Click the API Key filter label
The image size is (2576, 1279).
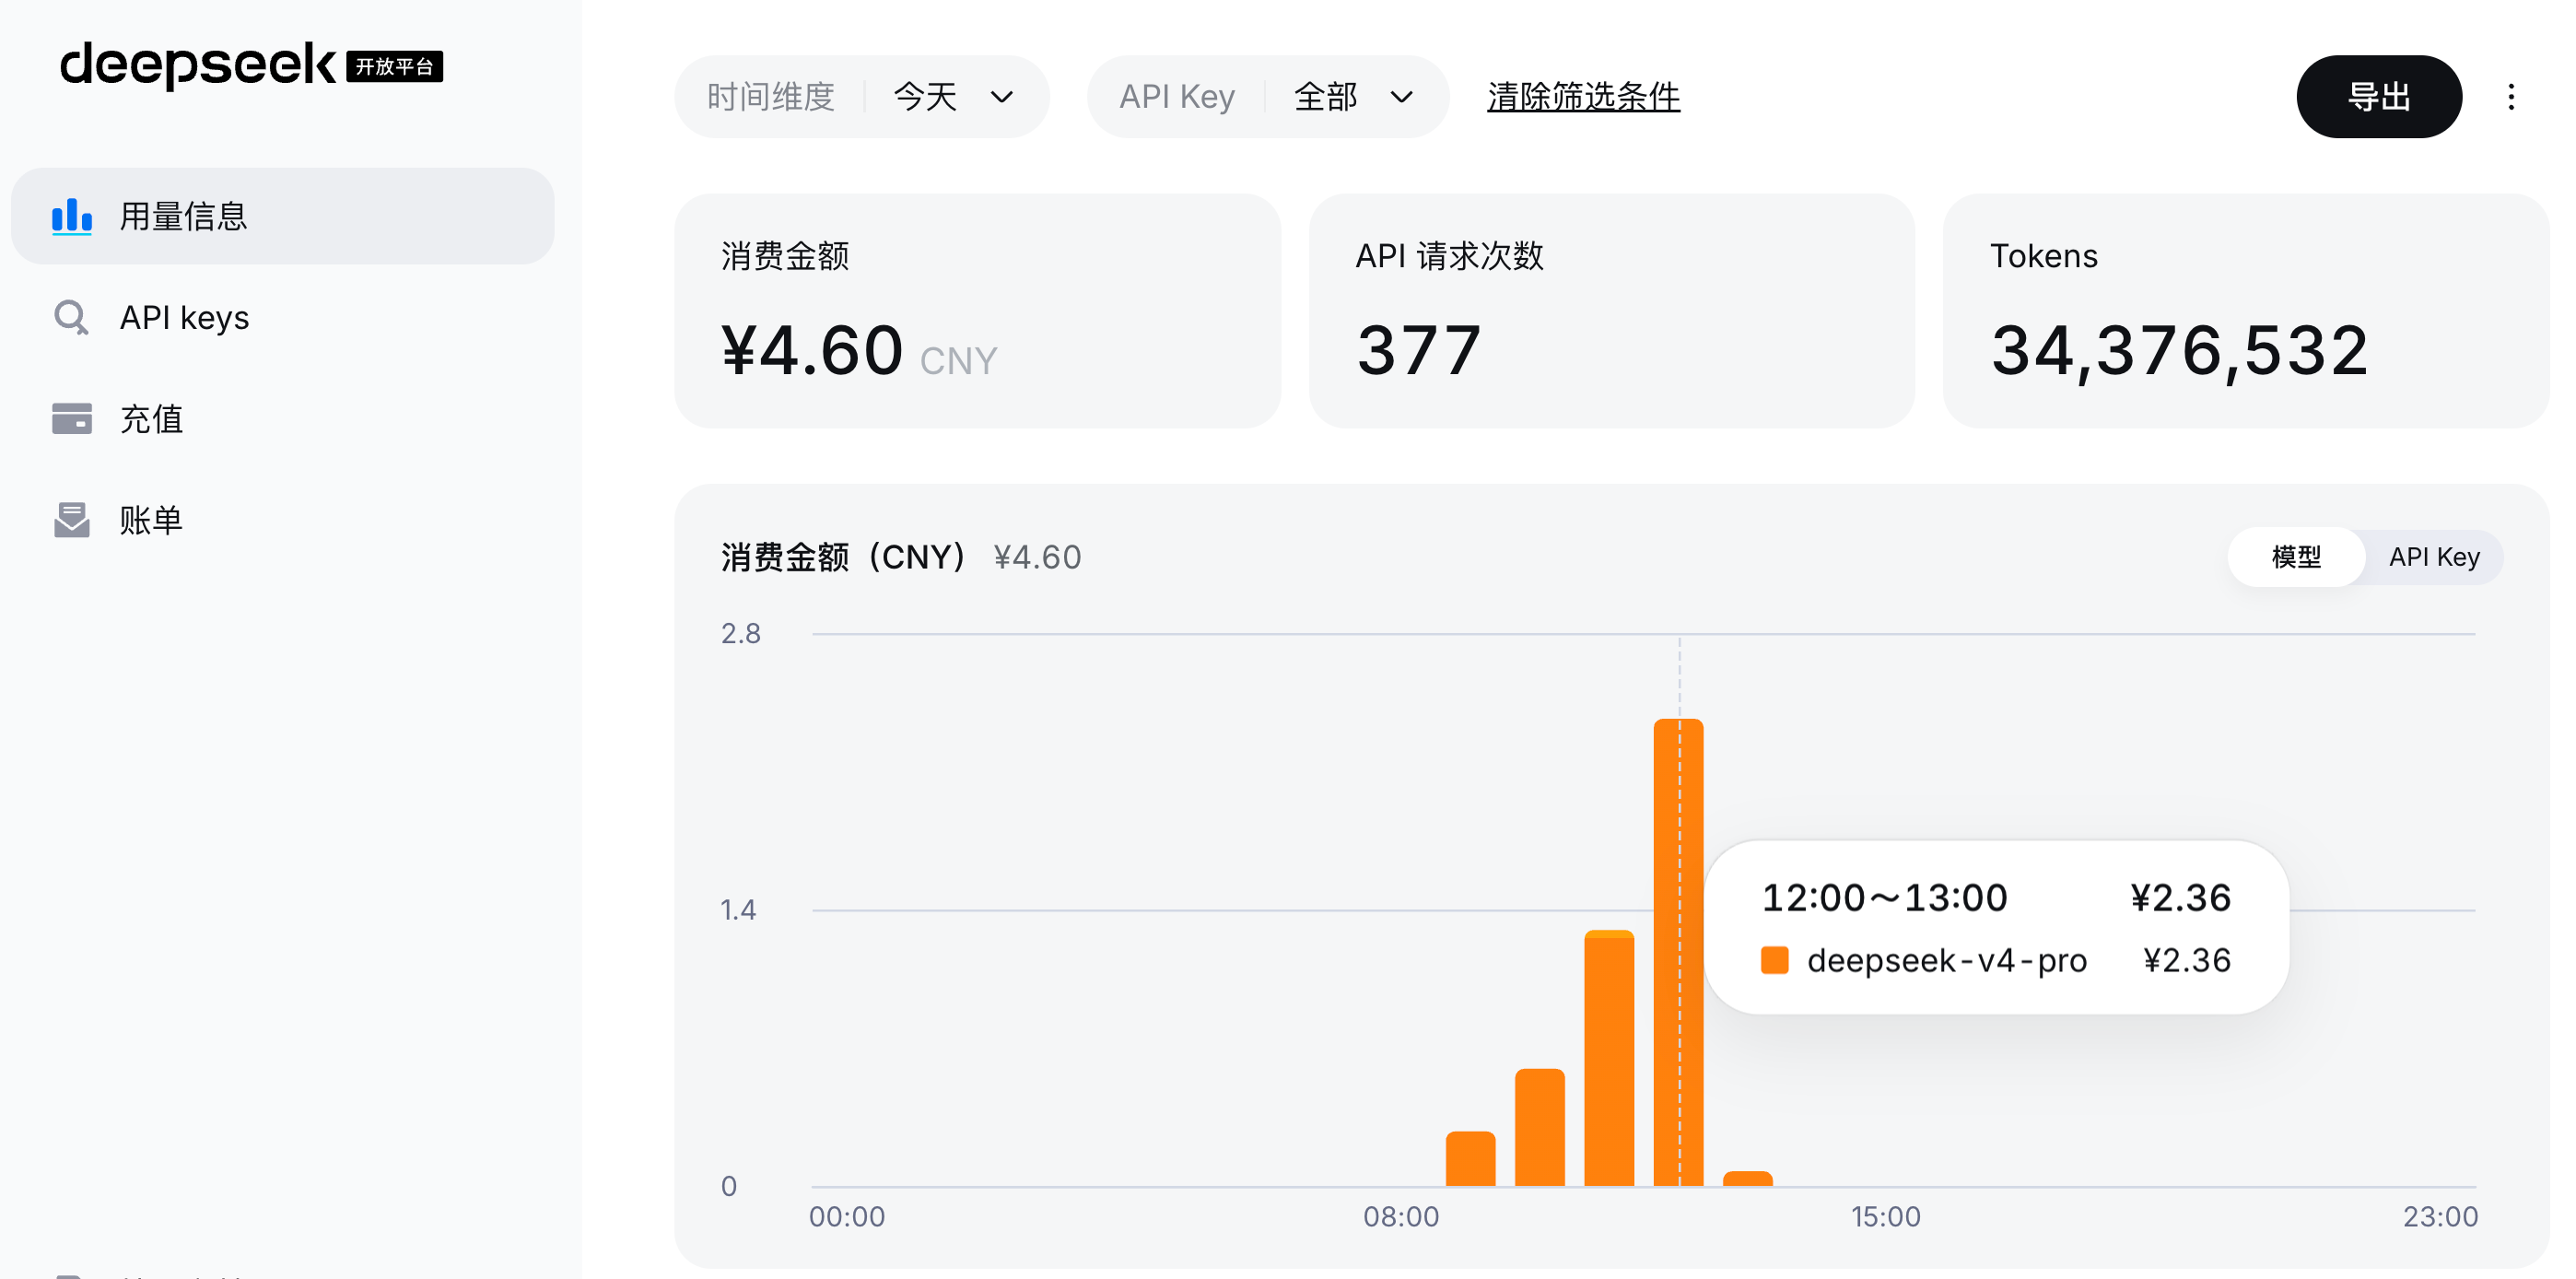(1176, 97)
